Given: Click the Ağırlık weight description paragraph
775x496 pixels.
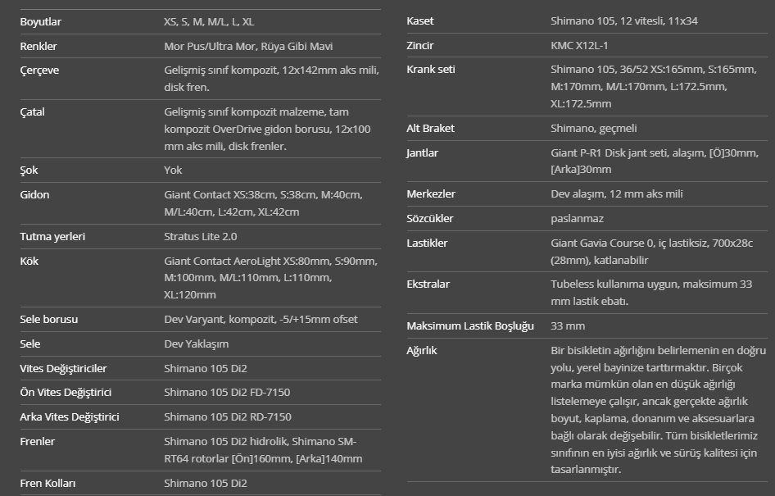Looking at the screenshot, I should [x=659, y=410].
